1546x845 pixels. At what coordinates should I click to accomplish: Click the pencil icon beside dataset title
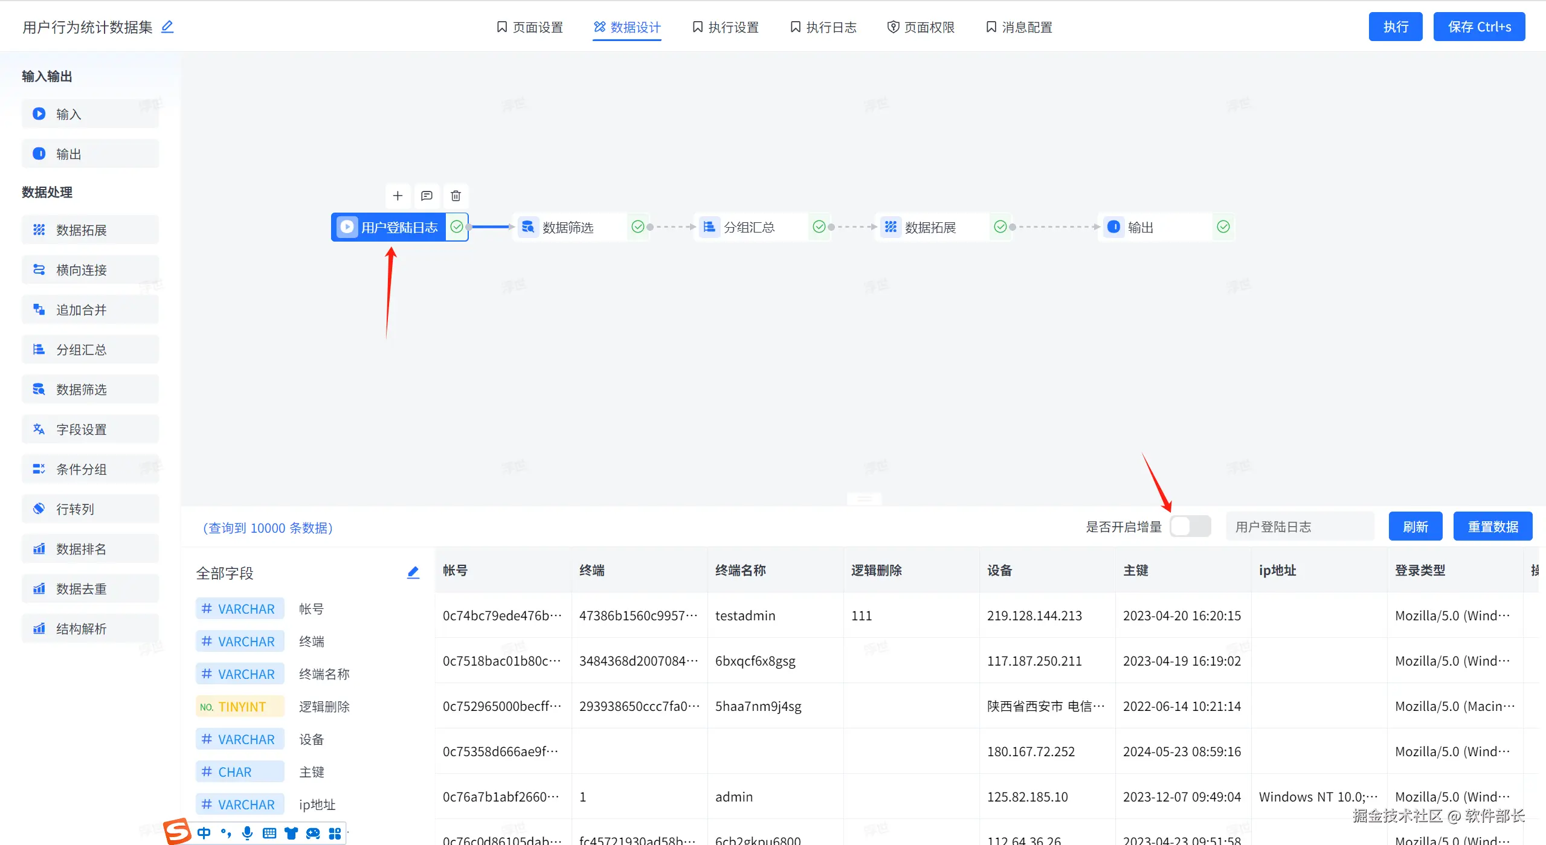[x=167, y=27]
